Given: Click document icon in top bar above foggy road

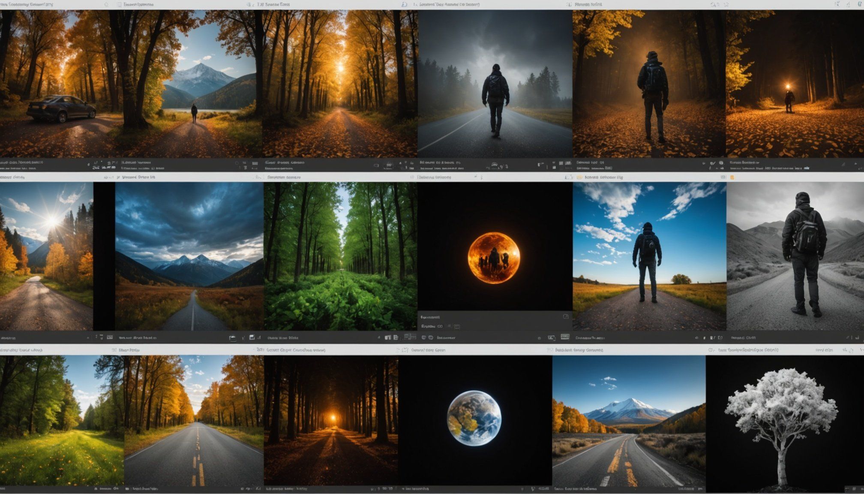Looking at the screenshot, I should (404, 4).
